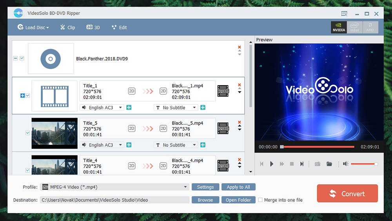Click the Destination path field
This screenshot has width=392, height=221.
[114, 200]
